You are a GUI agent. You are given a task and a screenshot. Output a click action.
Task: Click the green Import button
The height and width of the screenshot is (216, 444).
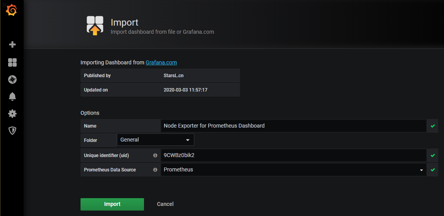point(112,204)
